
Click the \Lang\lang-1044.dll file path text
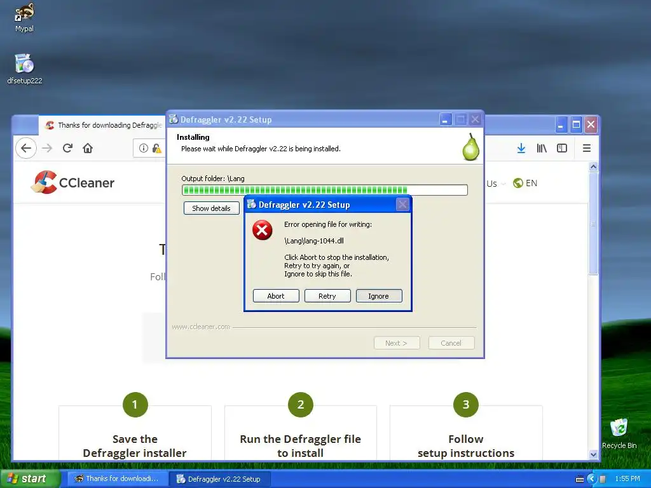(x=314, y=241)
